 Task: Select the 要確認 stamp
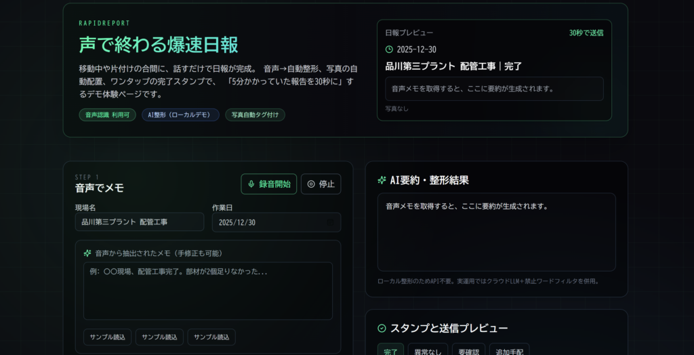(x=468, y=350)
